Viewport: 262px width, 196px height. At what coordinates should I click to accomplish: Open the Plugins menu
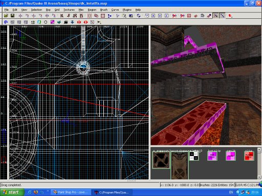[x=127, y=10]
